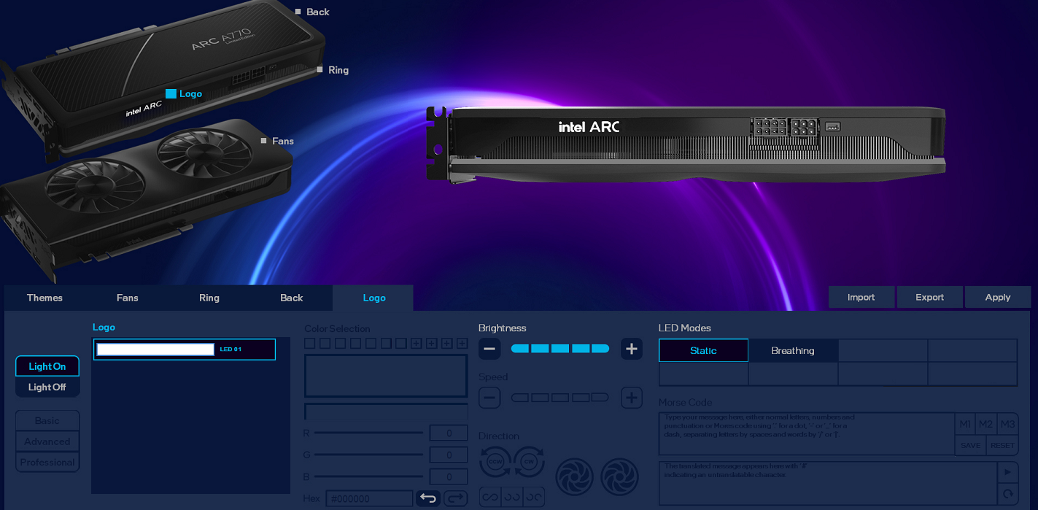Open the Themes tab
This screenshot has width=1038, height=510.
click(44, 298)
